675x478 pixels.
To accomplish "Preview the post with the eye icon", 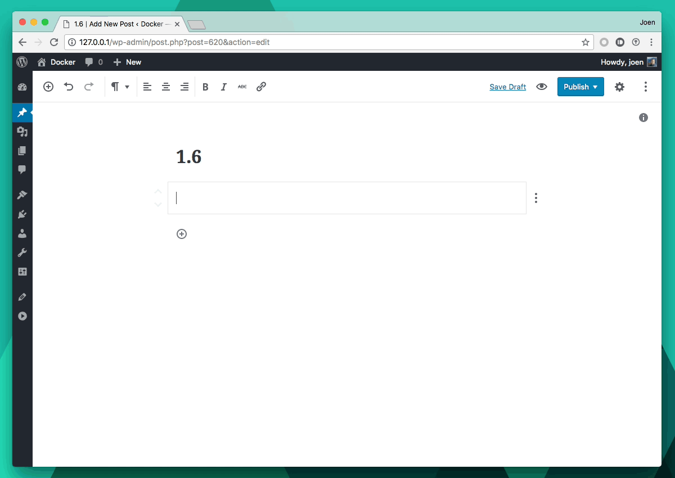I will point(542,87).
